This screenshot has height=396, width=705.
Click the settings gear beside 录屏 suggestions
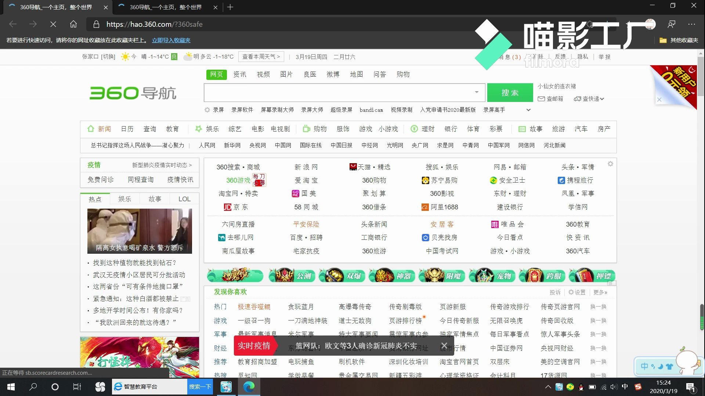click(x=207, y=110)
